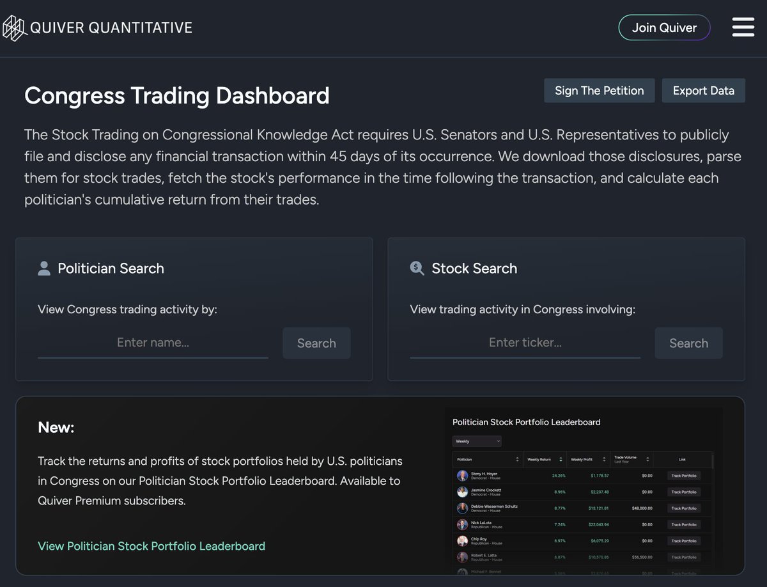This screenshot has height=587, width=767.
Task: Click the QUIVER QUANTITATIVE brand text
Action: 111,27
